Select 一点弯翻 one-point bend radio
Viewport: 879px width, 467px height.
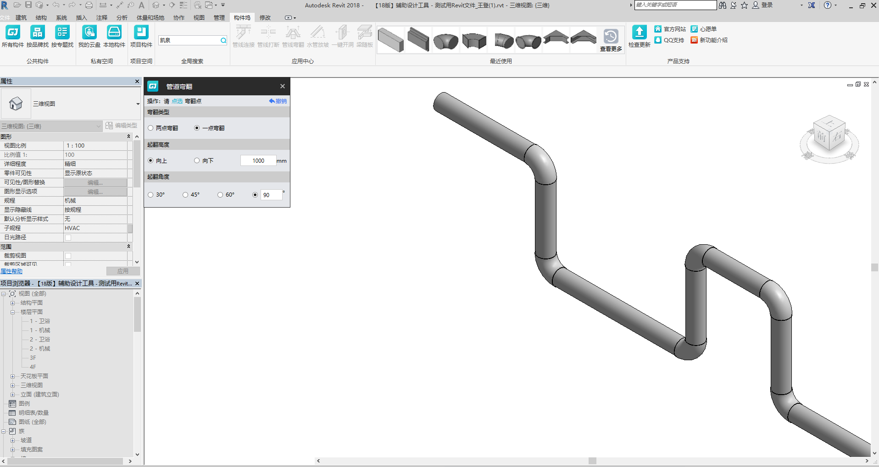197,128
